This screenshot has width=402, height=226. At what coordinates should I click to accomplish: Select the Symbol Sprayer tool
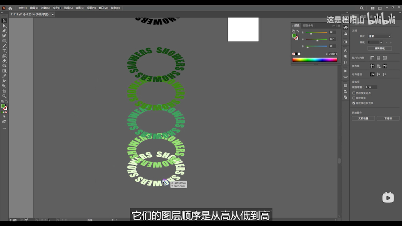click(4, 81)
